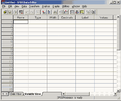Open the File menu
Viewport: 121px width, 101px height.
[4, 6]
